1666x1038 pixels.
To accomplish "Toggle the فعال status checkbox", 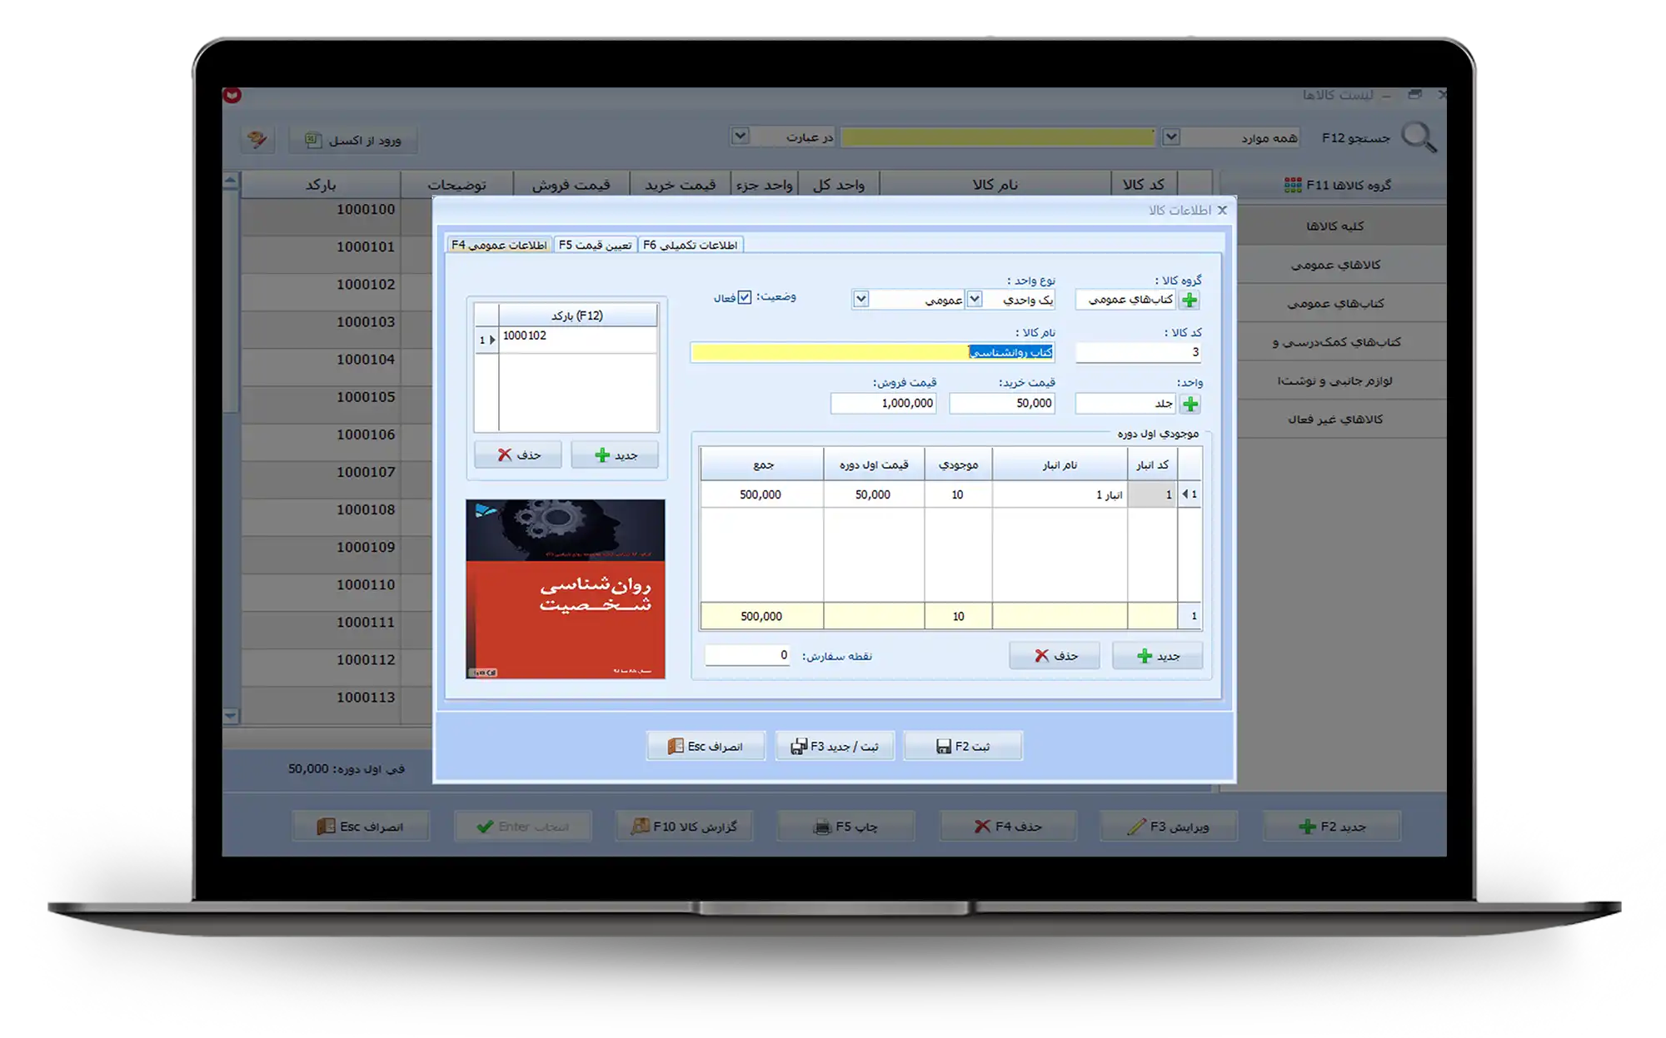I will tap(745, 297).
